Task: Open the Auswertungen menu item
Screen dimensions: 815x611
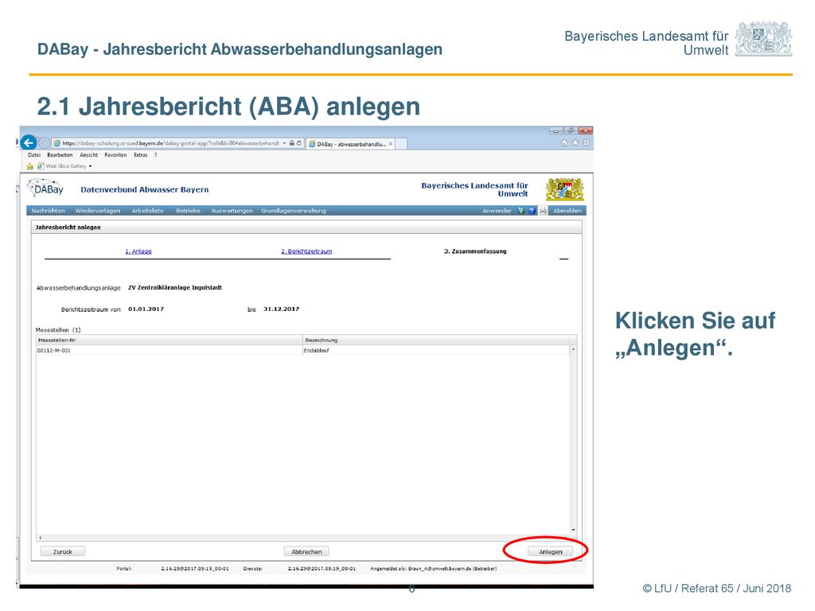Action: point(232,210)
